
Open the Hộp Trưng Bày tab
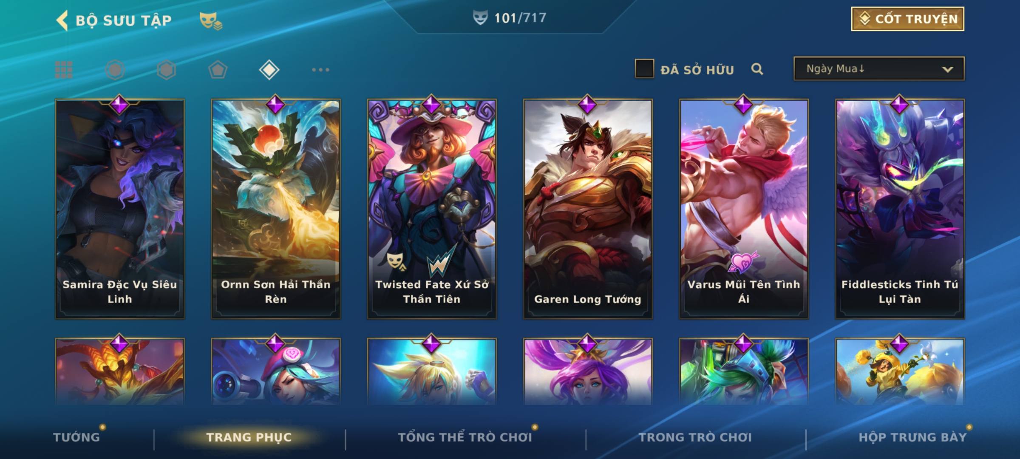tap(912, 437)
